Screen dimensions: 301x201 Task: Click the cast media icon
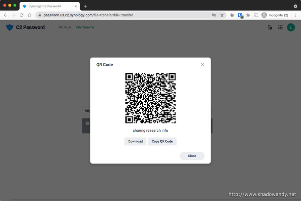(256, 15)
